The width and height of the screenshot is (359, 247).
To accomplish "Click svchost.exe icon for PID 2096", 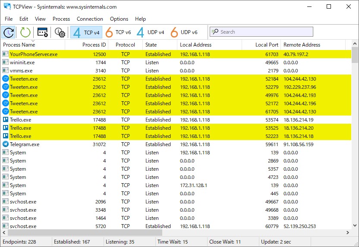I will (5, 202).
